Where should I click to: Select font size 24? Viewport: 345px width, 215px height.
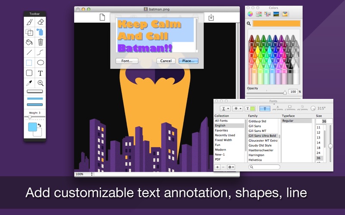319,153
